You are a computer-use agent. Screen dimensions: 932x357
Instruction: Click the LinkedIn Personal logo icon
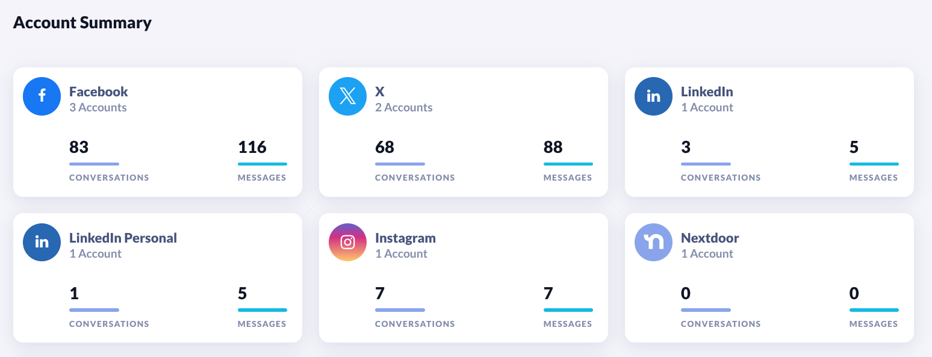pos(42,243)
